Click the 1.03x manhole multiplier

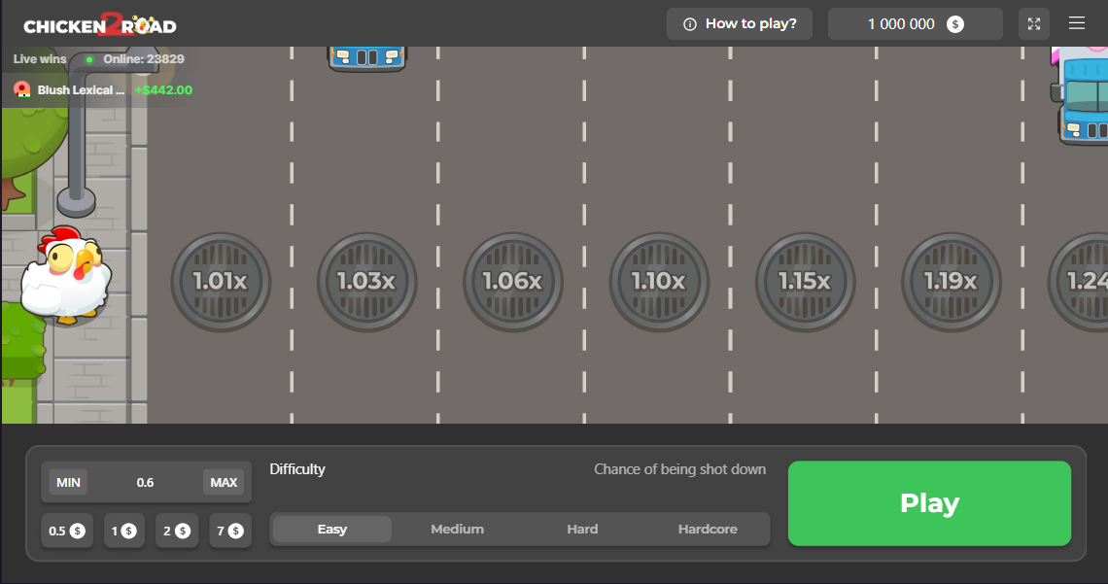pos(366,282)
